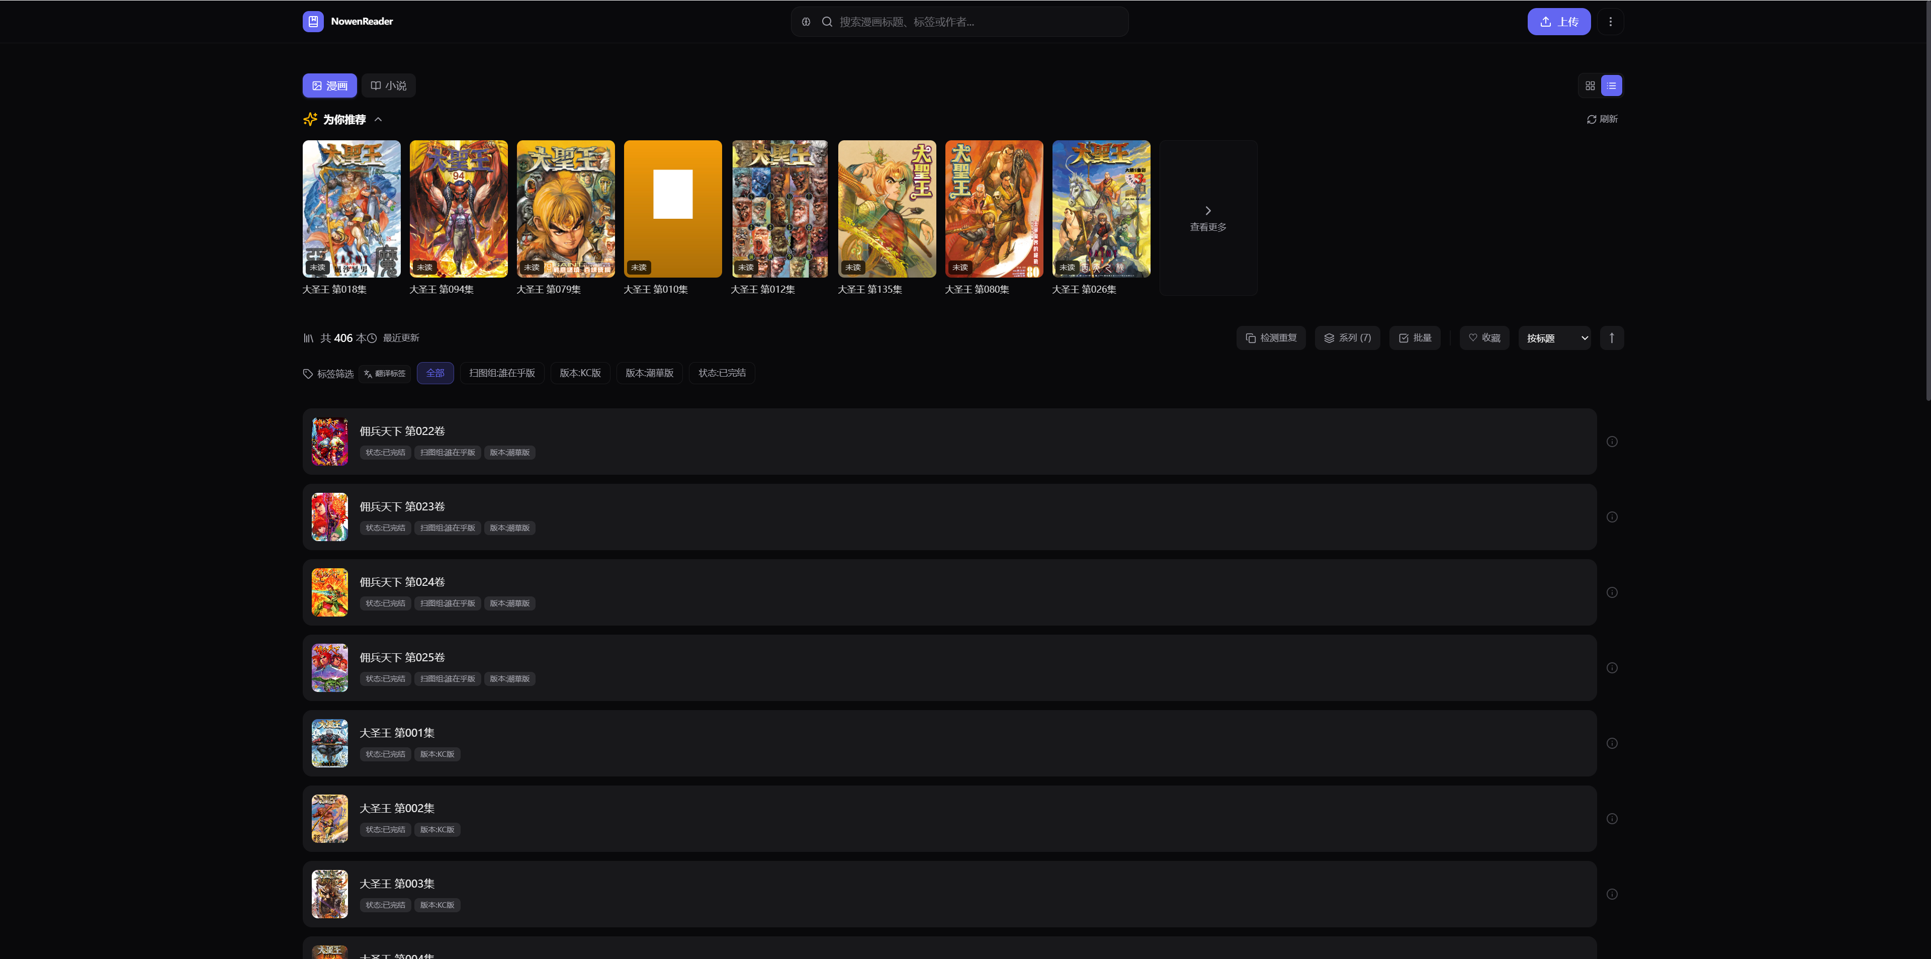Click the 翻译标签 translate tags button
The image size is (1931, 959).
(385, 374)
